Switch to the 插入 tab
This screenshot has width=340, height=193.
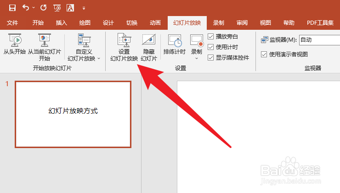[x=62, y=23]
